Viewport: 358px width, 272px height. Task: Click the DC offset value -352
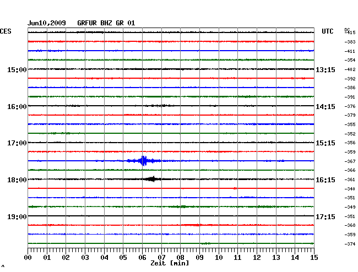[350, 134]
